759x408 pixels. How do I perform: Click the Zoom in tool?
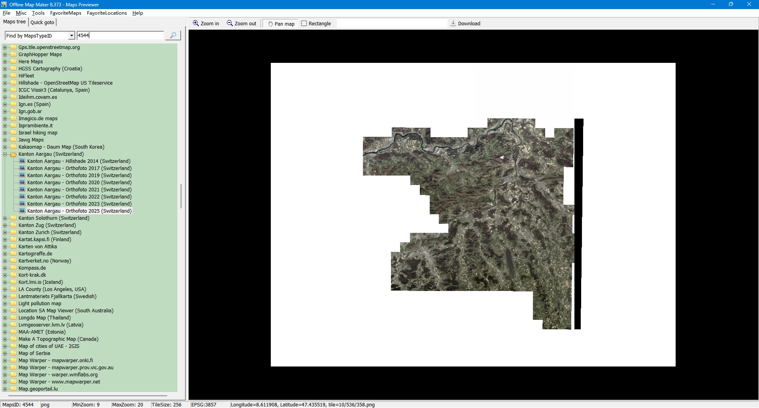click(206, 24)
